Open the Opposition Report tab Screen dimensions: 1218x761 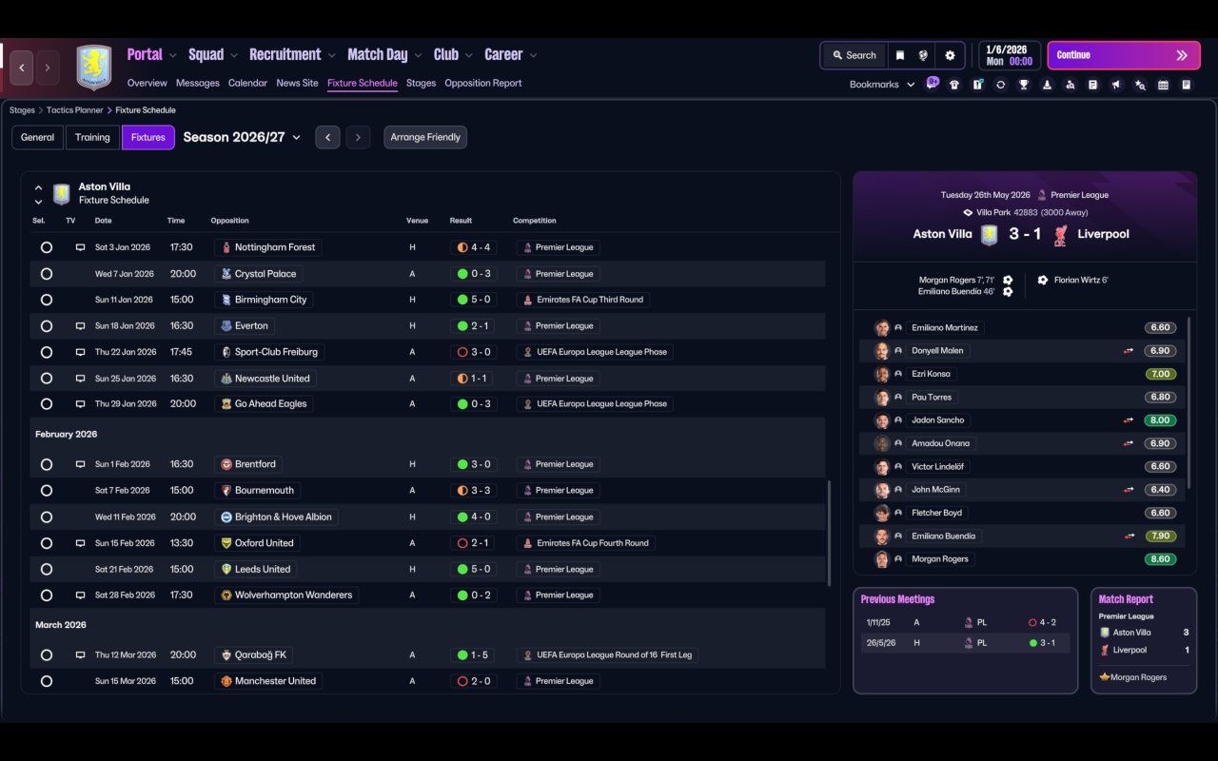point(483,83)
